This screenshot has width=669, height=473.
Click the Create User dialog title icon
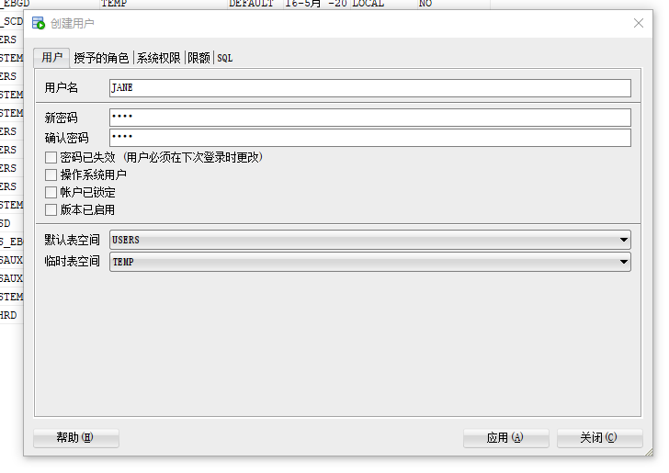pyautogui.click(x=39, y=23)
